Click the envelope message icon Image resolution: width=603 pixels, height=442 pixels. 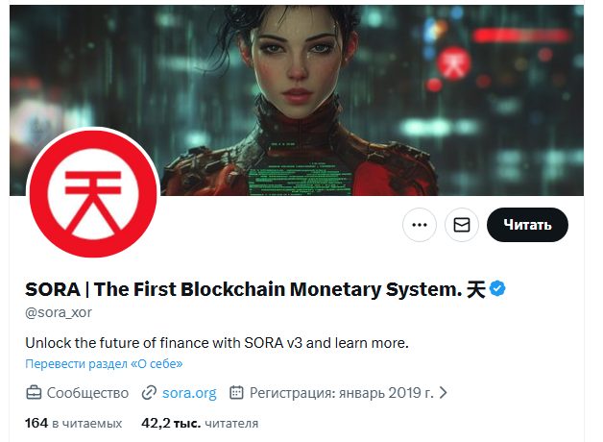[462, 225]
